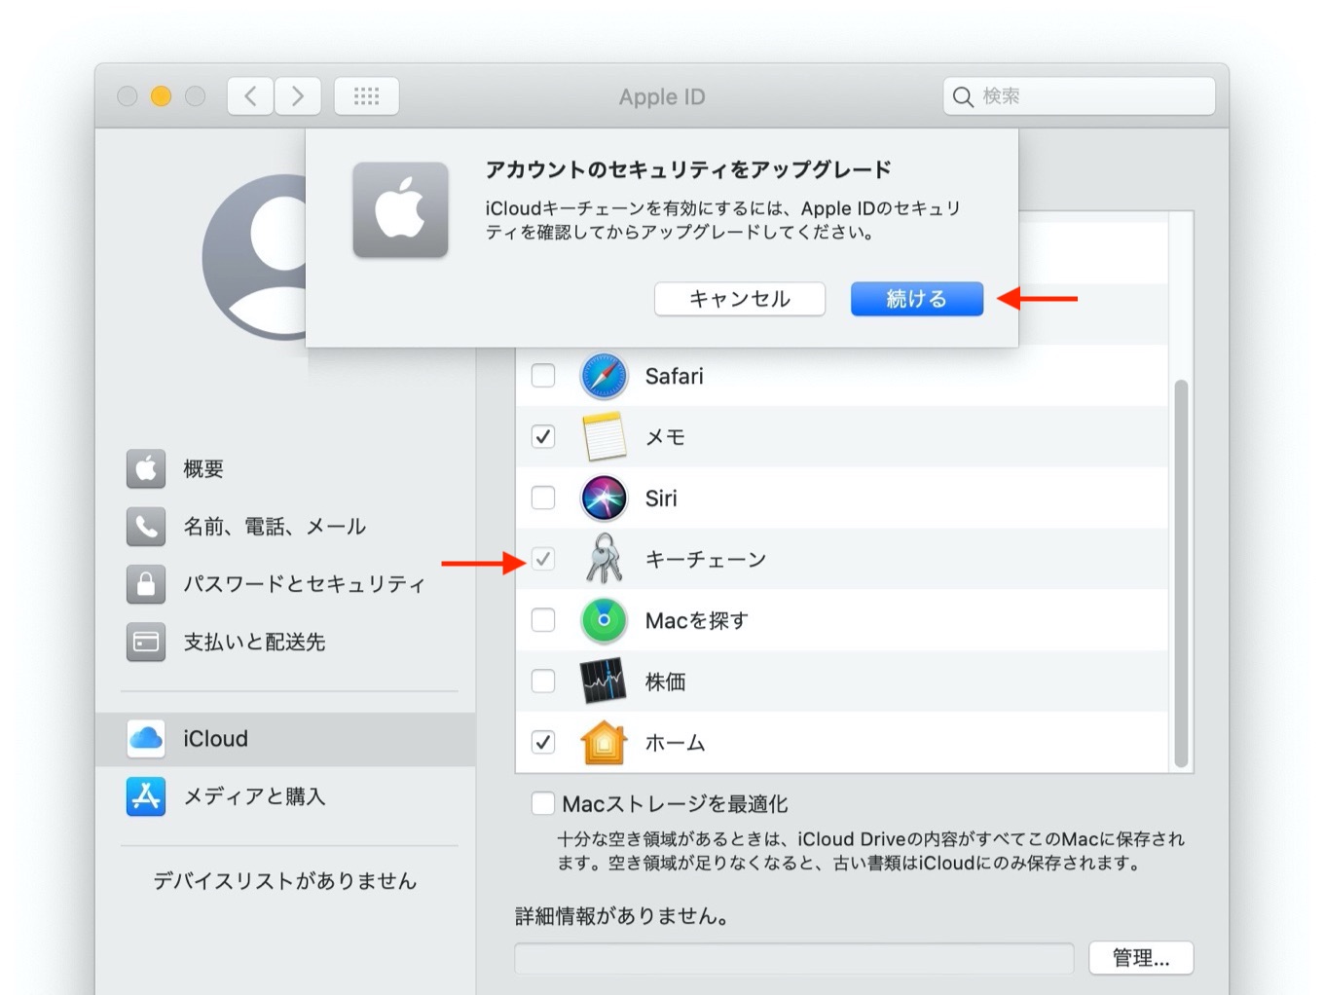Click the iCloud storage usage bar
This screenshot has height=995, width=1324.
793,958
